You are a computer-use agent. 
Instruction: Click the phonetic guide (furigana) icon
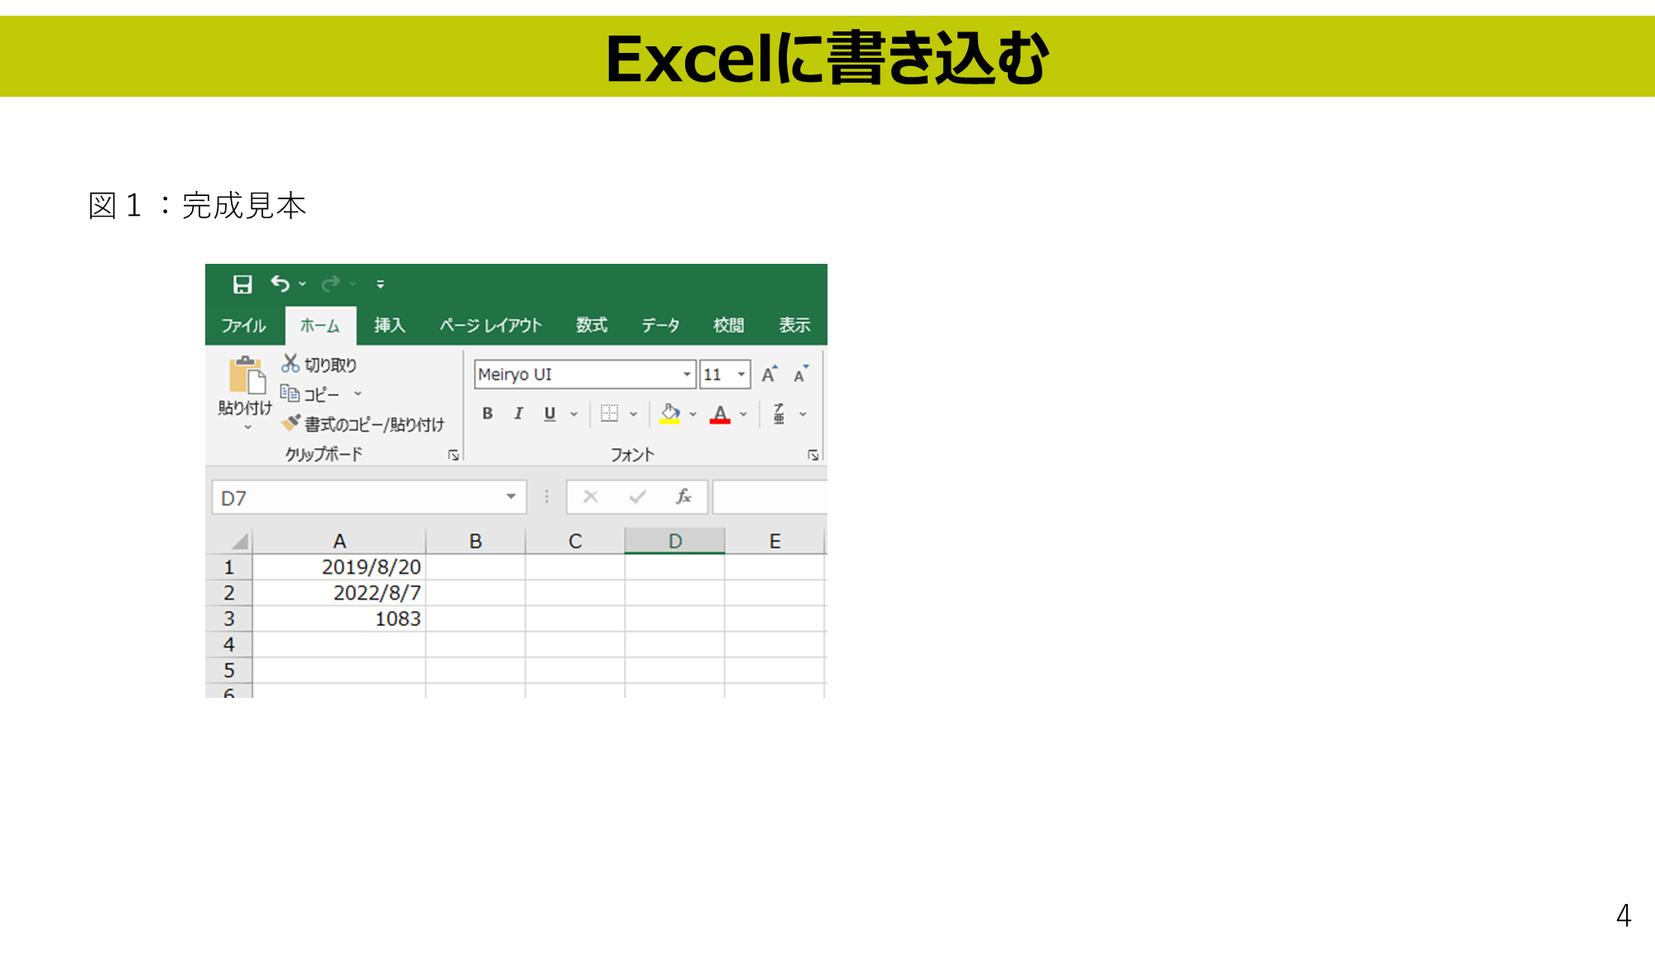(779, 413)
